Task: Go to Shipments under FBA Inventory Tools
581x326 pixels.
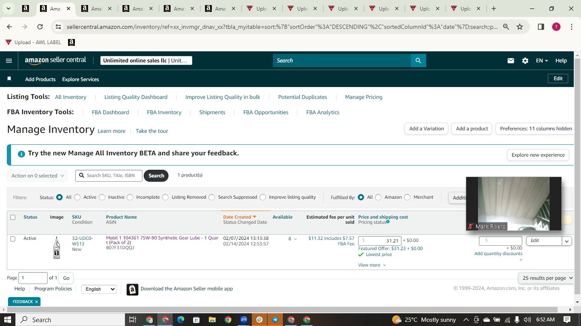Action: pos(212,112)
